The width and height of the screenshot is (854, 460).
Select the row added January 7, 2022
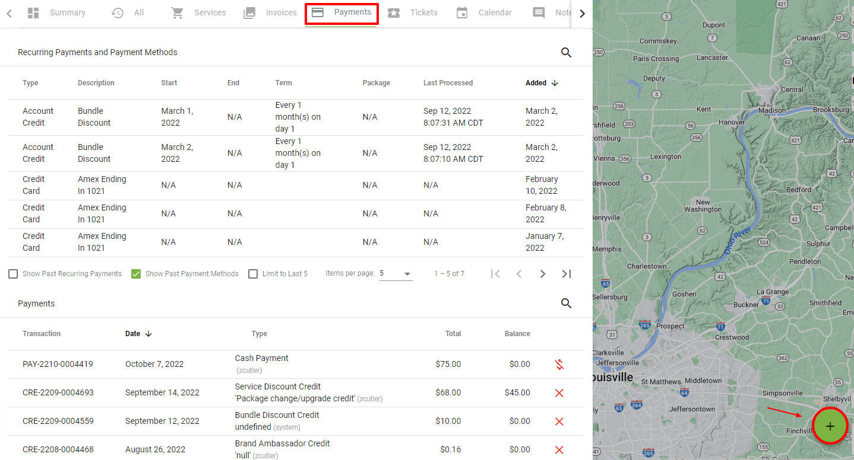pos(296,242)
